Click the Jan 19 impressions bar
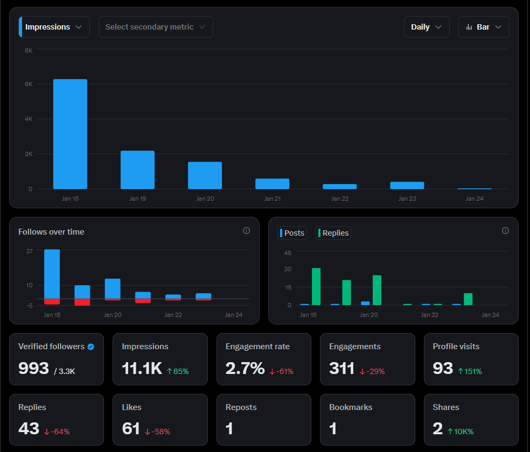This screenshot has height=452, width=530. 137,170
